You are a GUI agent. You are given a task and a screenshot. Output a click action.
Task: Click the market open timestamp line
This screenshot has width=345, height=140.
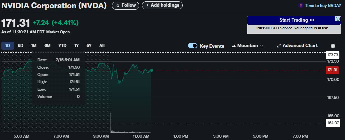tap(36, 32)
